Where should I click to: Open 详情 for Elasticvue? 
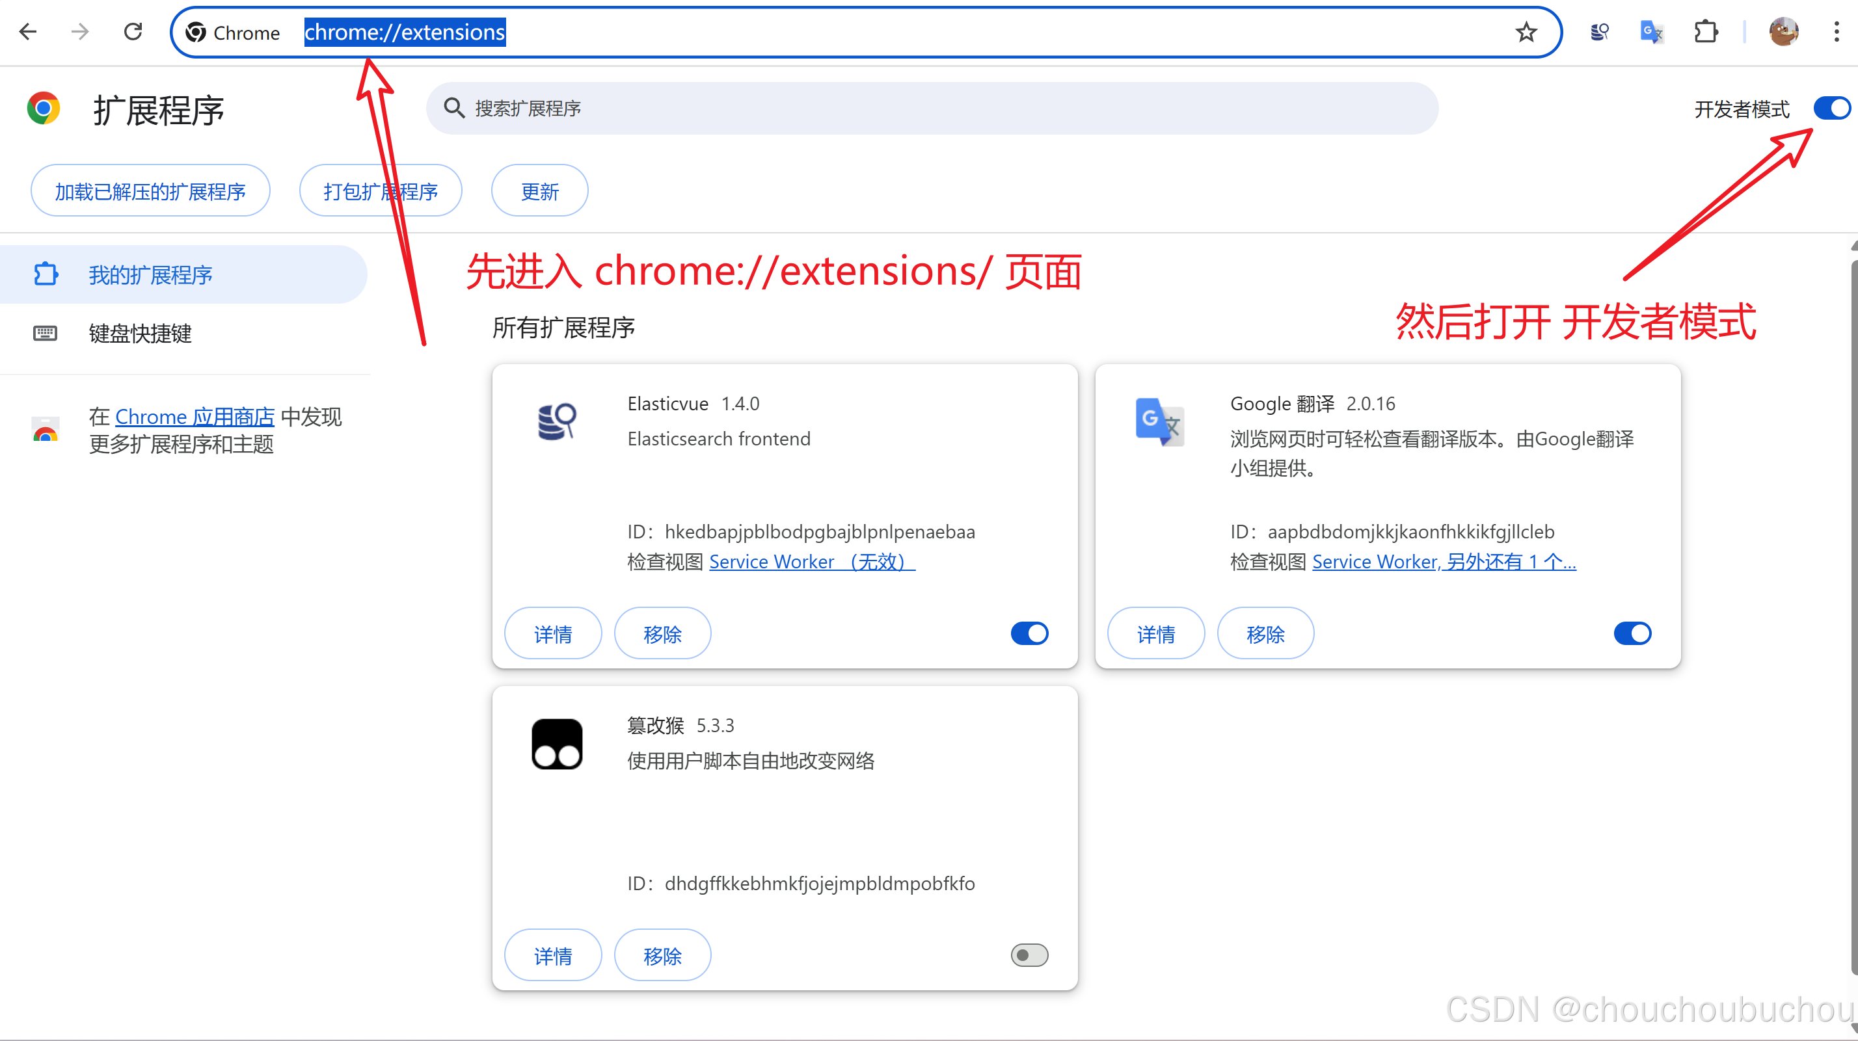click(552, 634)
